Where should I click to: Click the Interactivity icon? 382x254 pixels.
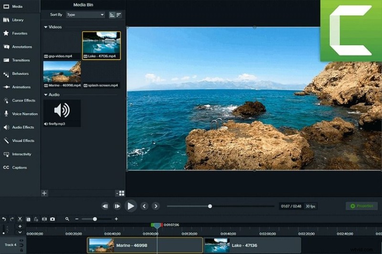tap(6, 154)
